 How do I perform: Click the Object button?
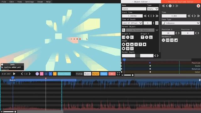click(x=87, y=74)
